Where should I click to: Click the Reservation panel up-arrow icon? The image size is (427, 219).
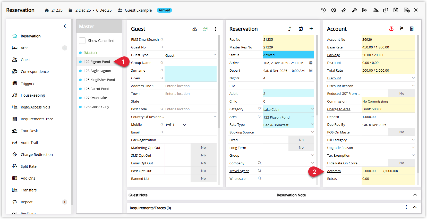click(x=290, y=29)
